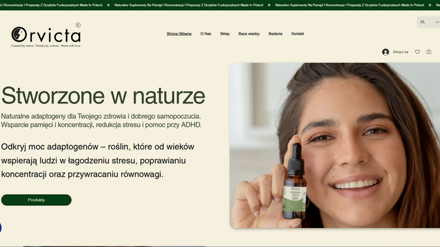Click the paragraph starting Odkryj moc adaptogenów
The width and height of the screenshot is (440, 247).
pos(98,160)
